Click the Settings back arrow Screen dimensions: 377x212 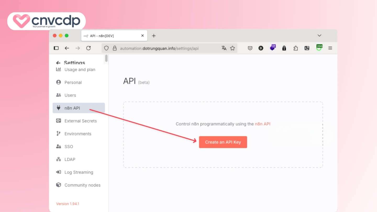coord(58,63)
